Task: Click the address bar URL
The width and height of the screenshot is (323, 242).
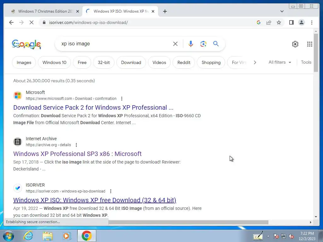Action: point(88,22)
